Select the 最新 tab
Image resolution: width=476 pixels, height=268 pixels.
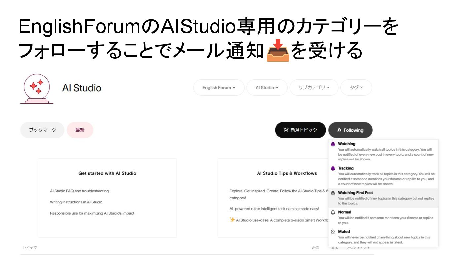80,130
